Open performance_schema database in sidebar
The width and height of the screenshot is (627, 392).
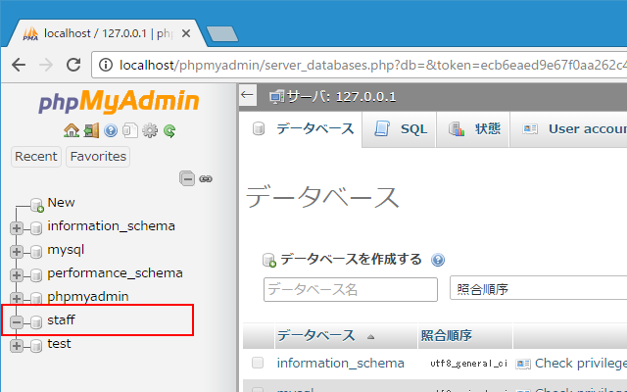[x=115, y=273]
